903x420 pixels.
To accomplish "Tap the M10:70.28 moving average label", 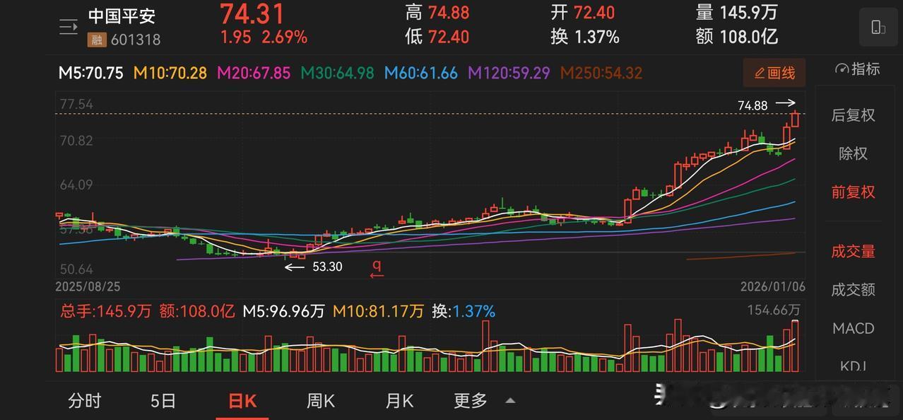I will click(x=170, y=73).
